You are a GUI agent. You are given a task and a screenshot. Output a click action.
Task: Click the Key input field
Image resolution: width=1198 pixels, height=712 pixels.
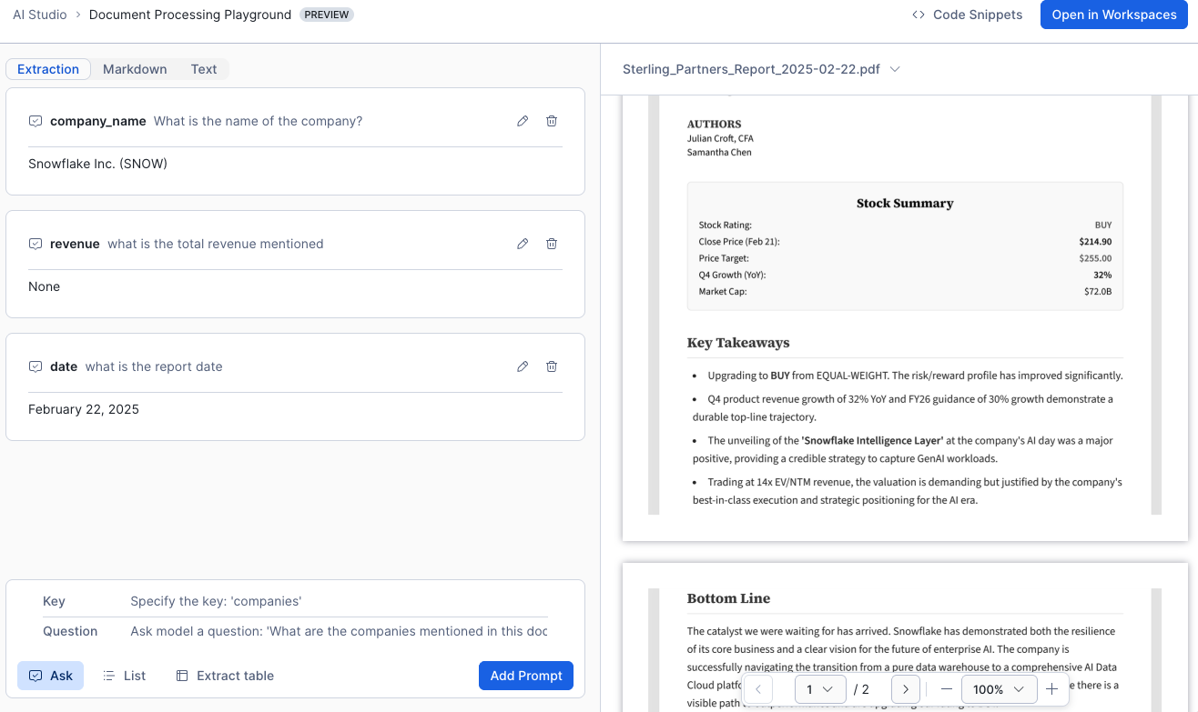click(x=338, y=601)
